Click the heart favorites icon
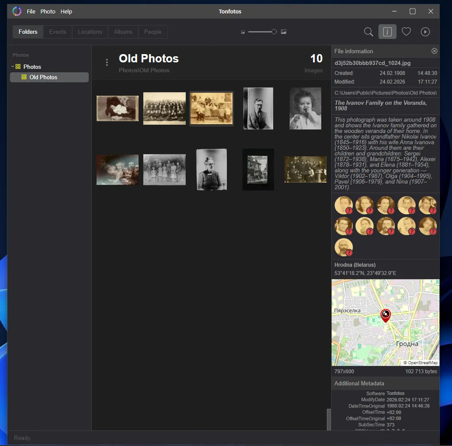 pos(406,32)
